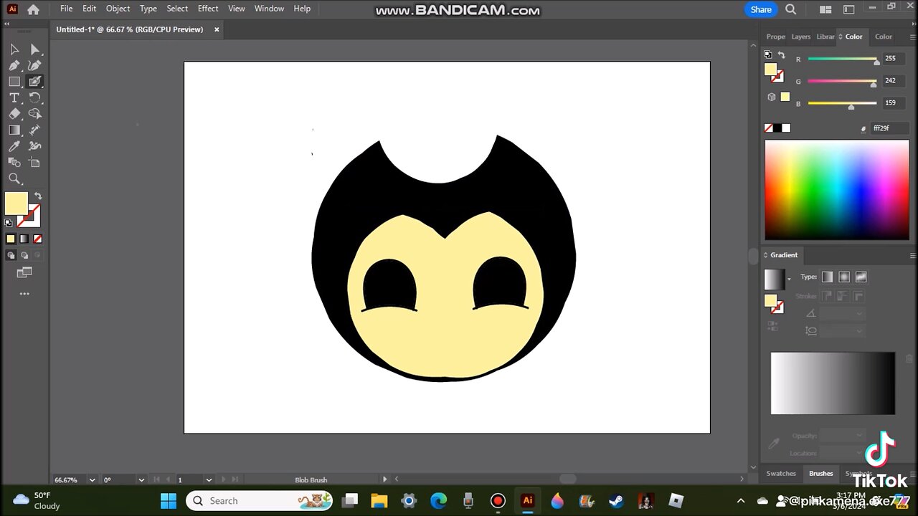Open Arrange Documents icon in top bar

pos(825,9)
